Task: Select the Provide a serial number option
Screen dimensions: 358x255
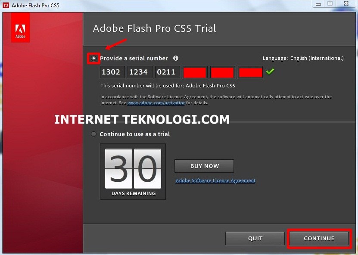Action: click(x=94, y=58)
